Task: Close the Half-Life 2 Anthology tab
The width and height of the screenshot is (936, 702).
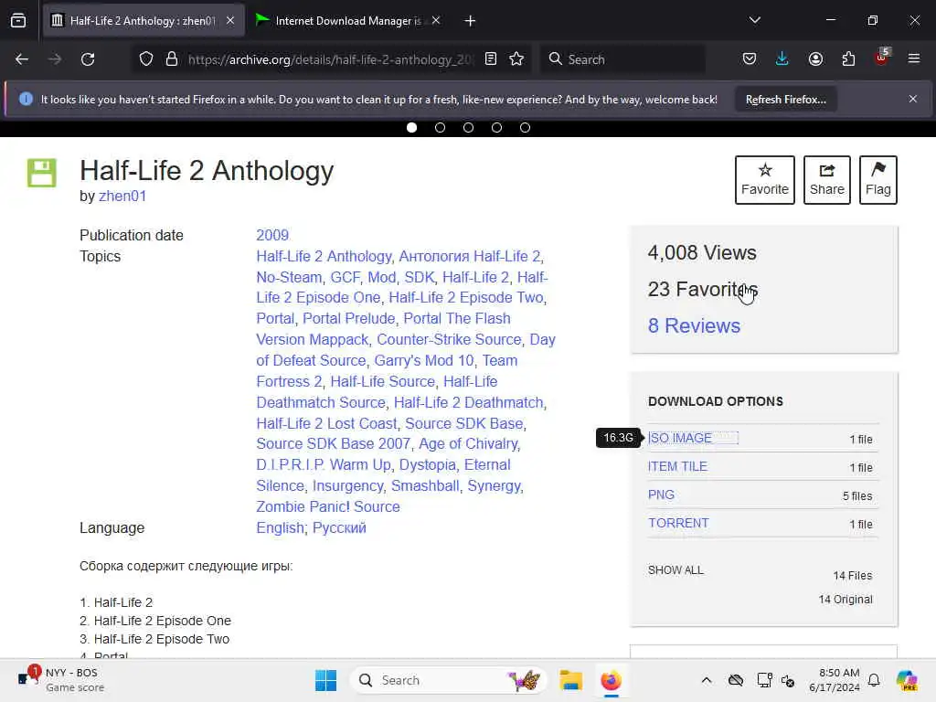Action: tap(230, 21)
